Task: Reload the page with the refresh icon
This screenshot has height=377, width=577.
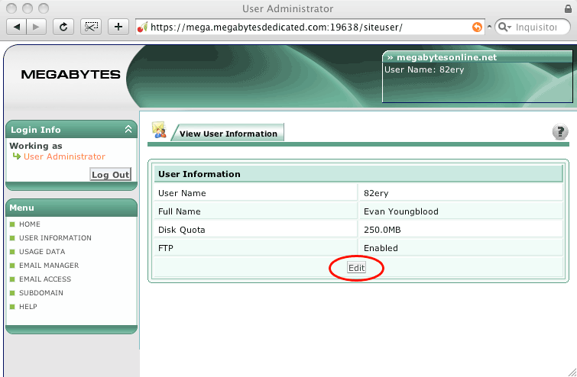Action: tap(63, 27)
